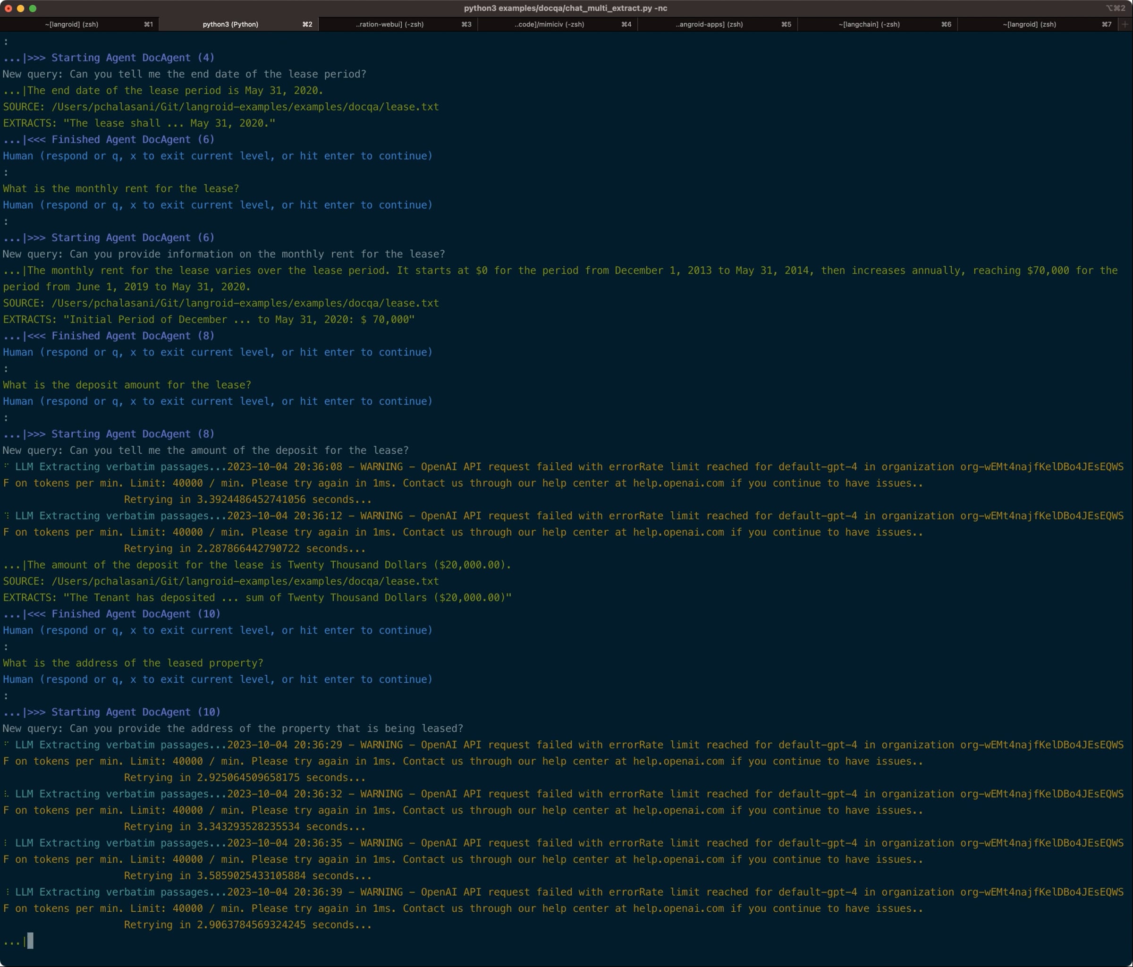Click the new query about the property address

(233, 729)
